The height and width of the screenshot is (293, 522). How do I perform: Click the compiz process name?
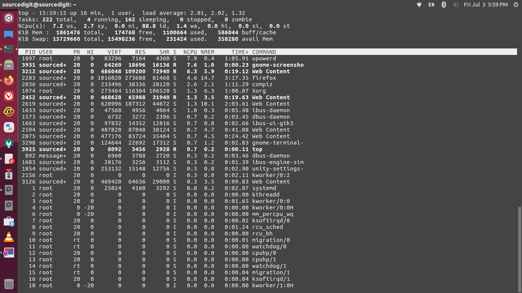(x=263, y=84)
